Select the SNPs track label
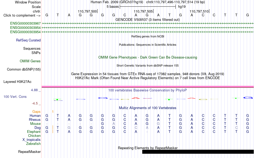The width and height of the screenshot is (254, 158). (36, 53)
